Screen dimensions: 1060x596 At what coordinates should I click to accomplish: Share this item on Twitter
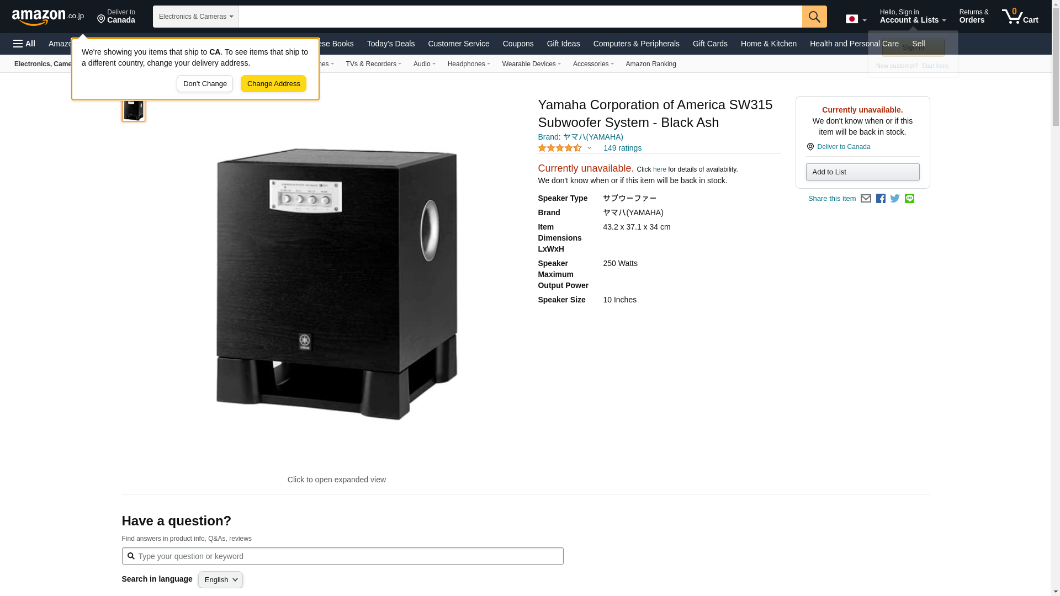[x=895, y=198]
